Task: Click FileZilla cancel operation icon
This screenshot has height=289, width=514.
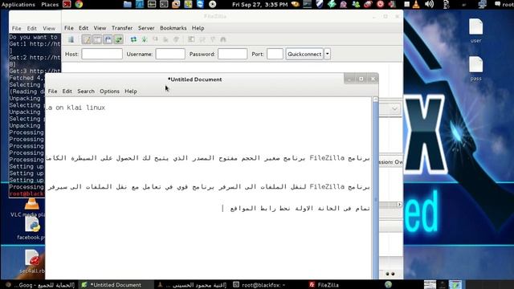Action: click(x=155, y=39)
